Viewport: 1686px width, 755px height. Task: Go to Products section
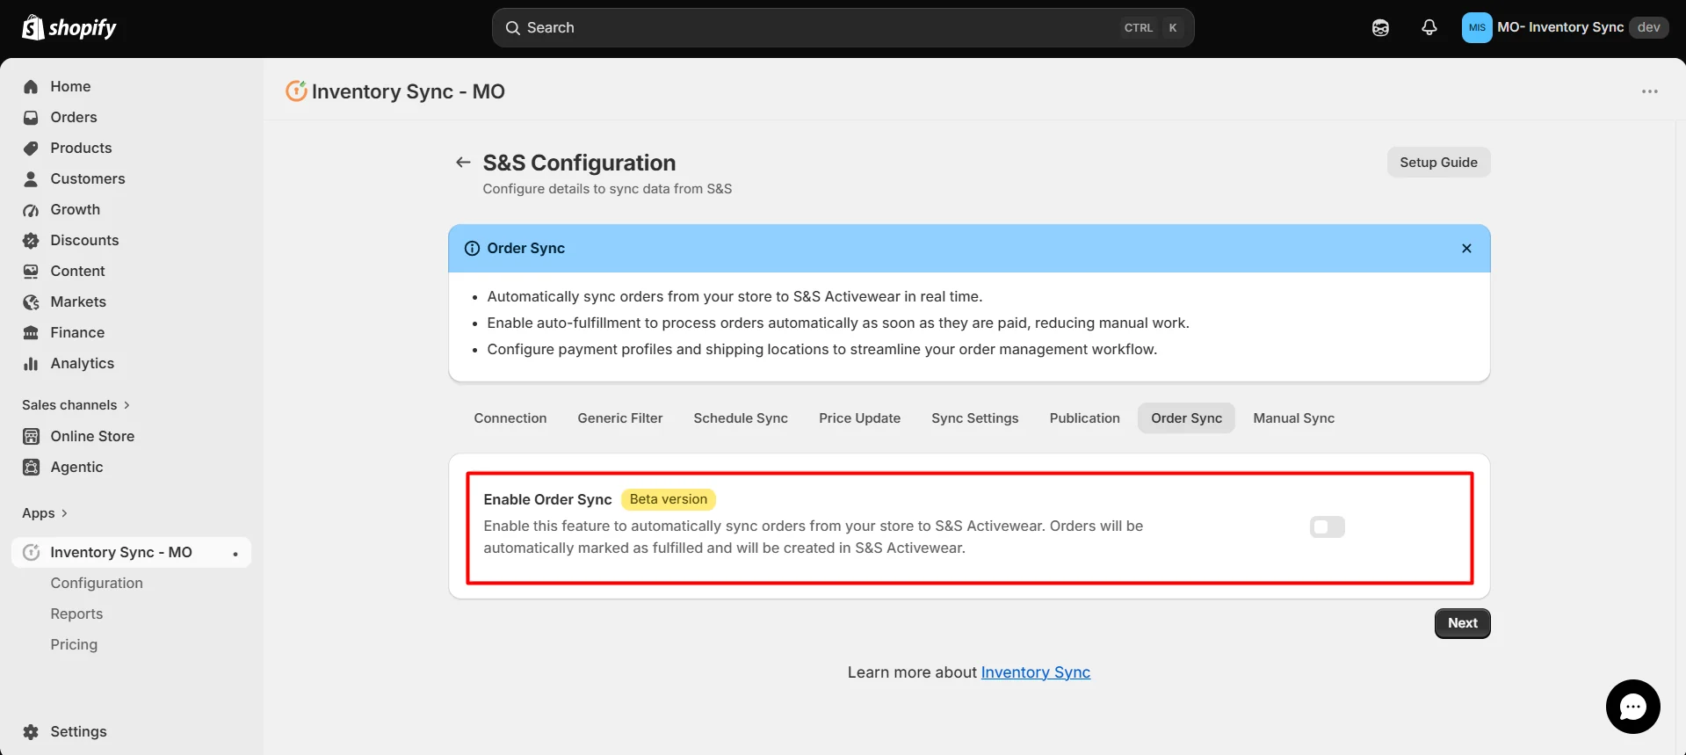81,148
